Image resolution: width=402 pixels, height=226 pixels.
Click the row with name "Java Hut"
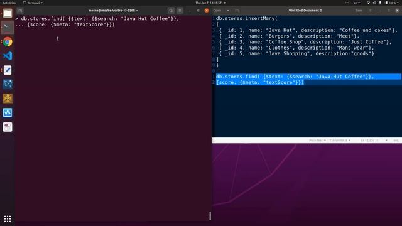pyautogui.click(x=308, y=30)
